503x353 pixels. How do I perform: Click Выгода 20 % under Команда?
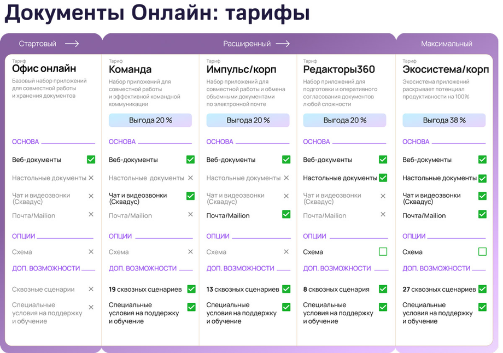(150, 120)
